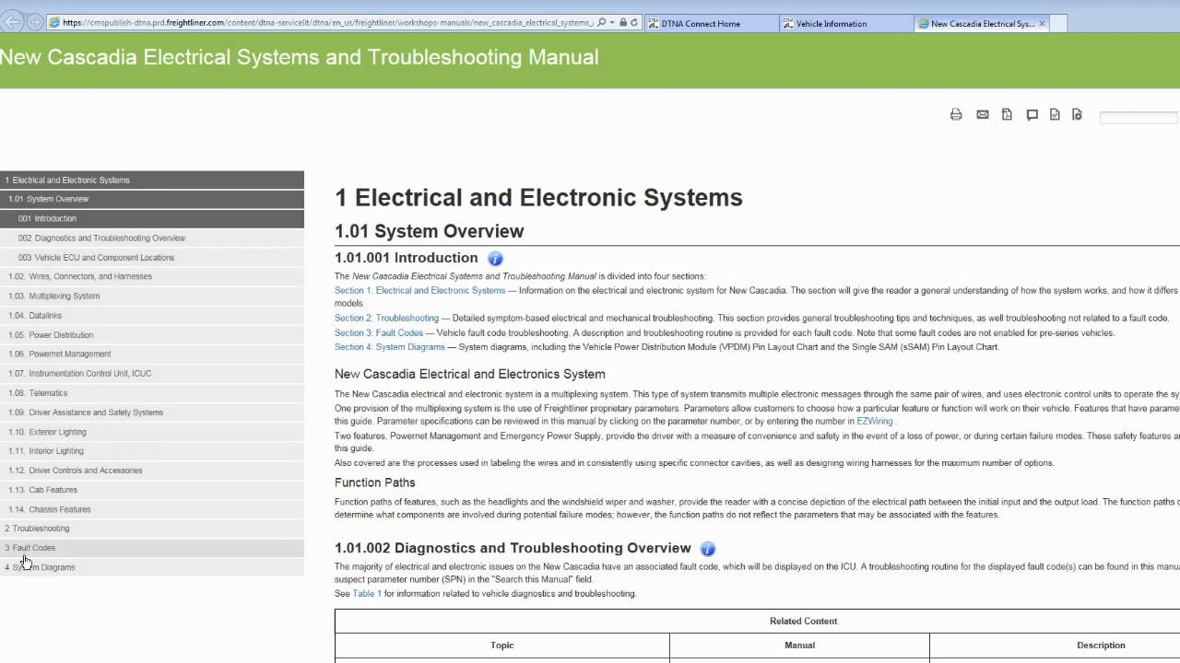Click the document with checkmark icon
Viewport: 1180px width, 663px height.
(1055, 115)
